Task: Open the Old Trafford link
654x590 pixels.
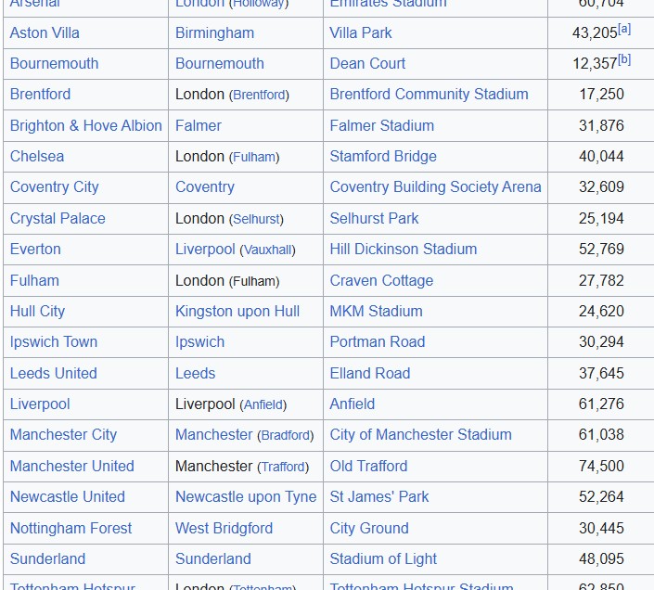Action: [x=368, y=467]
